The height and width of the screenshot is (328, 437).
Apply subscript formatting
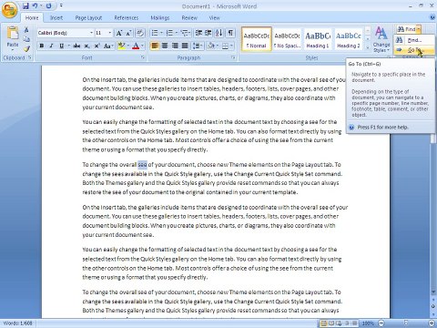click(86, 46)
